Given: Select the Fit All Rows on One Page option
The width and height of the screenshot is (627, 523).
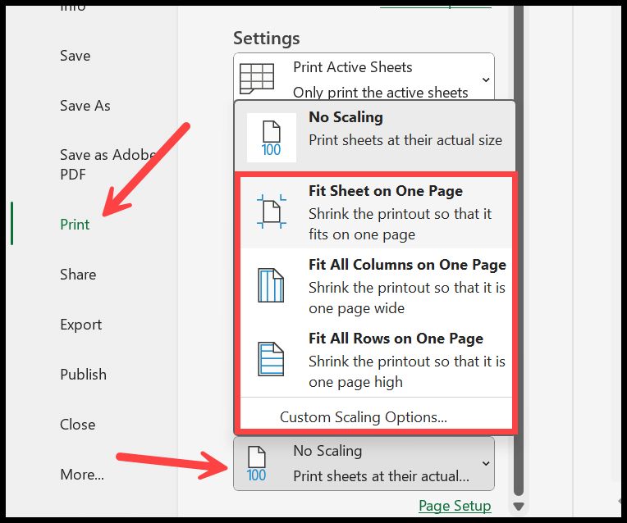Looking at the screenshot, I should click(376, 360).
